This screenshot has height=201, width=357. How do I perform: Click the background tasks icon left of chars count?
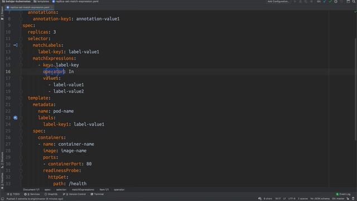[x=260, y=199]
